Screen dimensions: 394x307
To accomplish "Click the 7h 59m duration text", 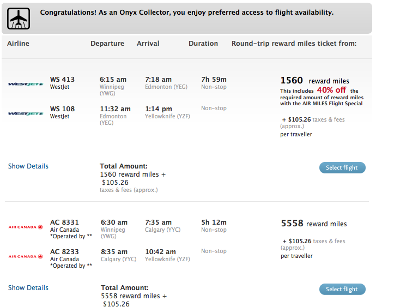I will 214,80.
